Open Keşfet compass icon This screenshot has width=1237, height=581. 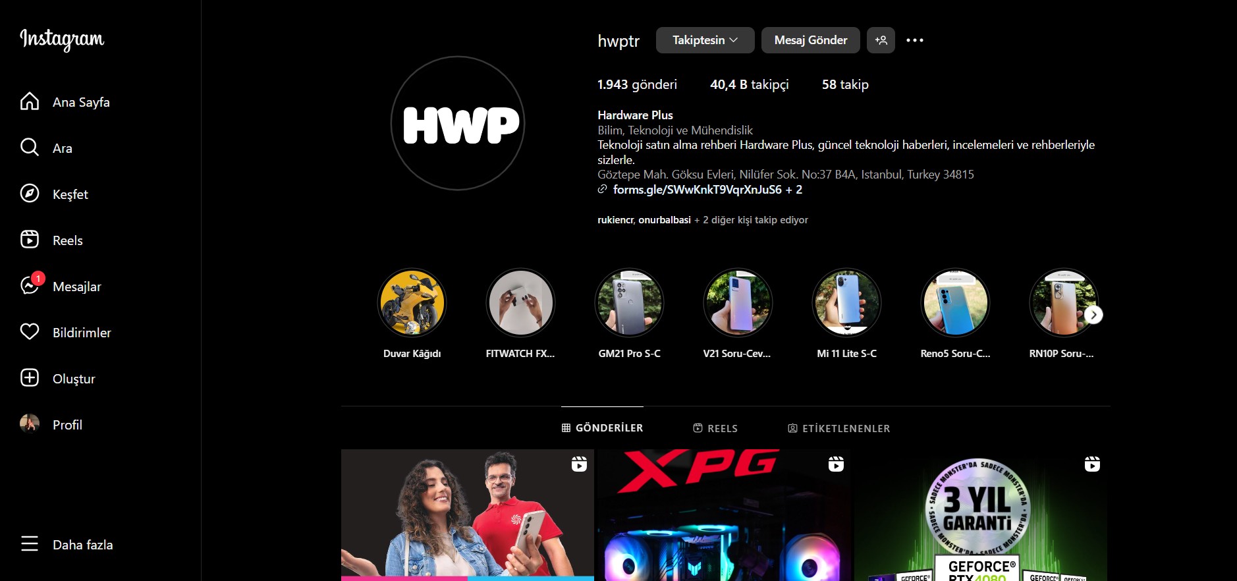[x=30, y=193]
